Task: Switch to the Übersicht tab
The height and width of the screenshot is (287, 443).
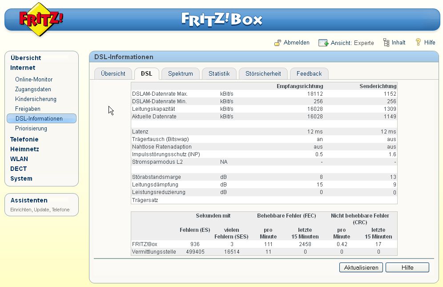Action: pyautogui.click(x=113, y=74)
